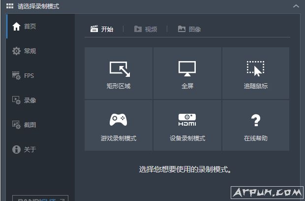Screen dimensions: 305x201
Task: Open online help (在线帮助) question mark tile
Action: (255, 126)
